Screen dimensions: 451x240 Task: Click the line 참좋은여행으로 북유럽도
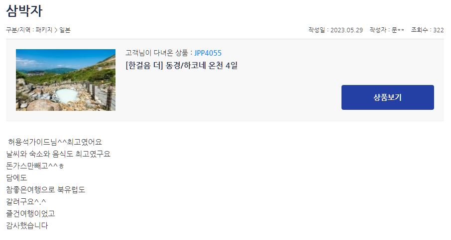[45, 190]
